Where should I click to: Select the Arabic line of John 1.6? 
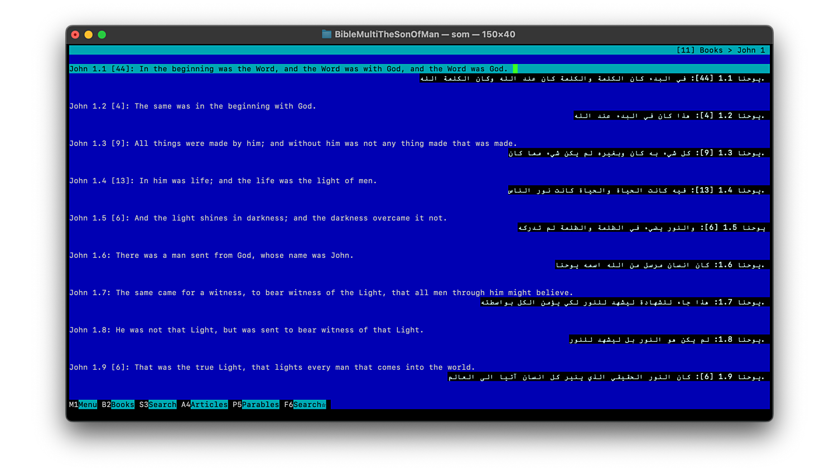(x=660, y=265)
